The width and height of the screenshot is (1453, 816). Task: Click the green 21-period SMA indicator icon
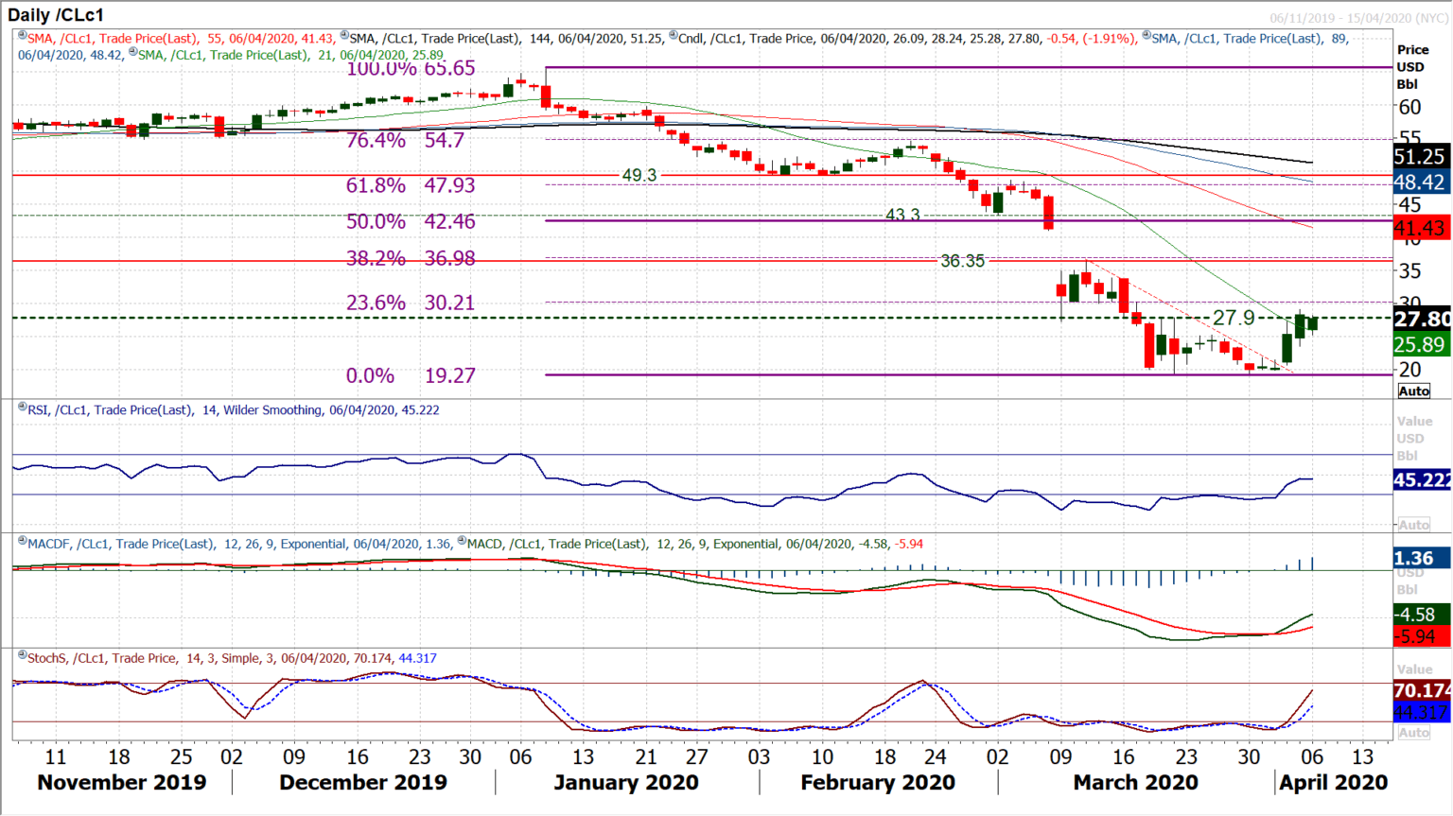[x=131, y=53]
